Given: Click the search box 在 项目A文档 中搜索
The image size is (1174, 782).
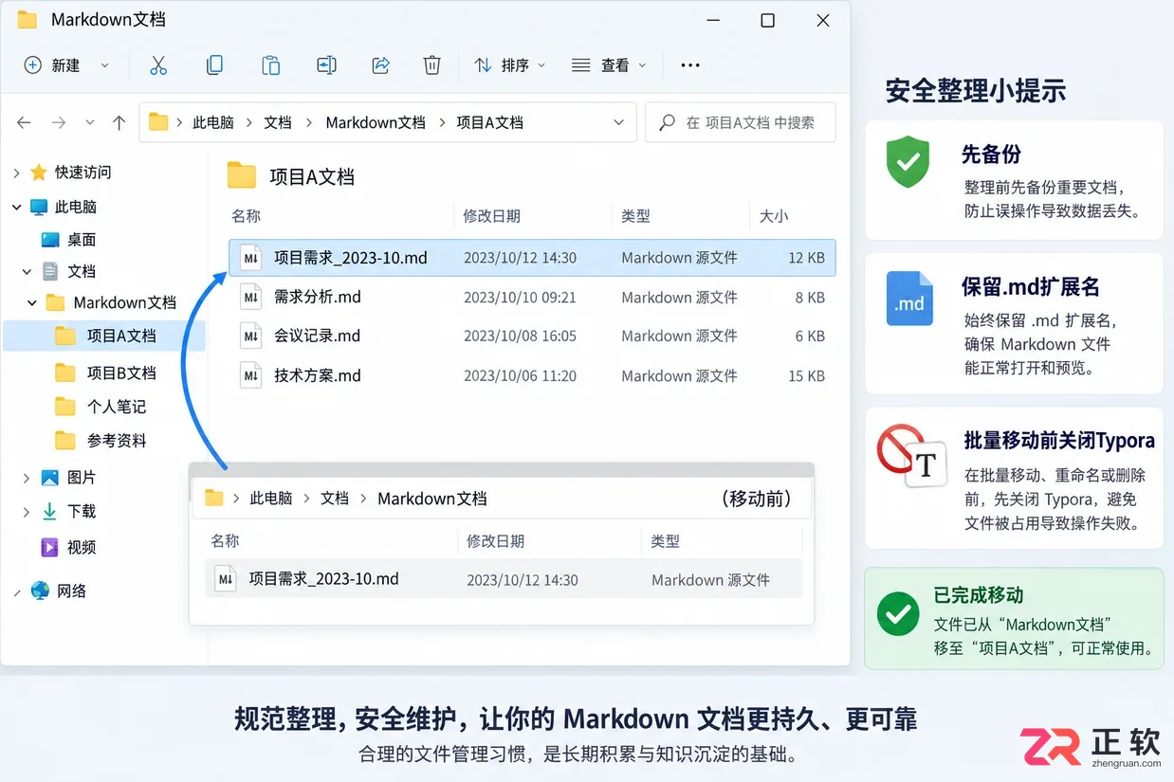Looking at the screenshot, I should tap(740, 122).
